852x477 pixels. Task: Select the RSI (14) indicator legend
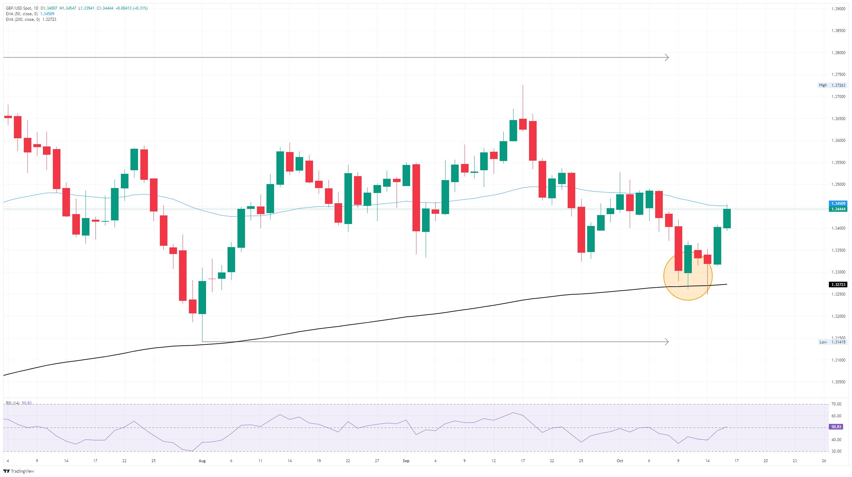click(18, 403)
